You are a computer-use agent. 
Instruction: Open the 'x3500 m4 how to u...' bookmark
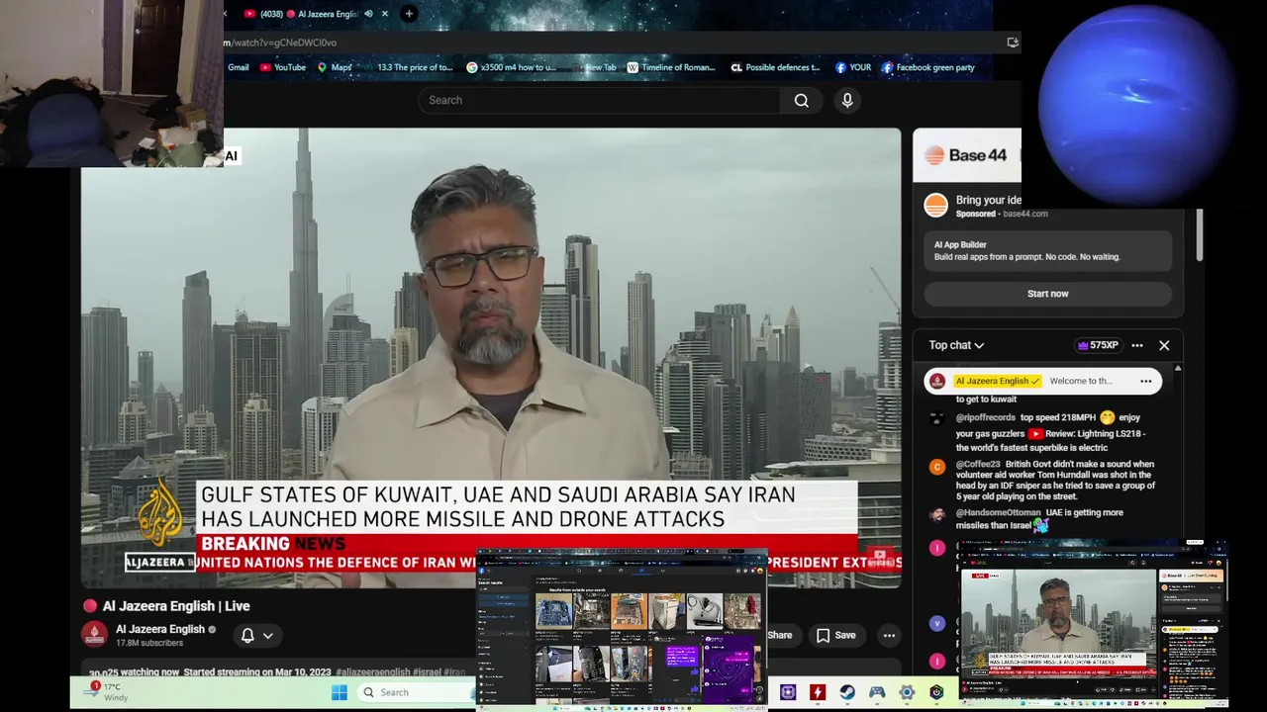pos(513,67)
